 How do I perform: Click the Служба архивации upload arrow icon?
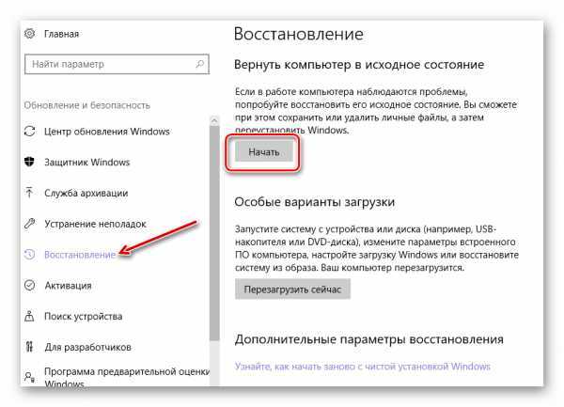tap(29, 193)
